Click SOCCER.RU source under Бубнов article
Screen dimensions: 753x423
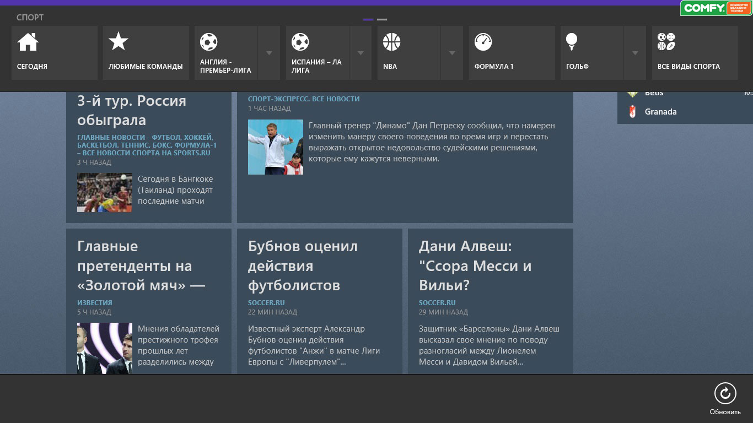266,302
